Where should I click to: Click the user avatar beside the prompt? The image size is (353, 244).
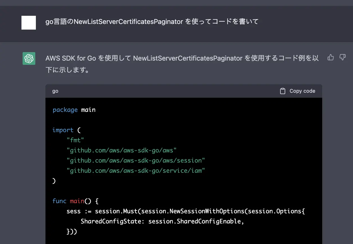[28, 23]
